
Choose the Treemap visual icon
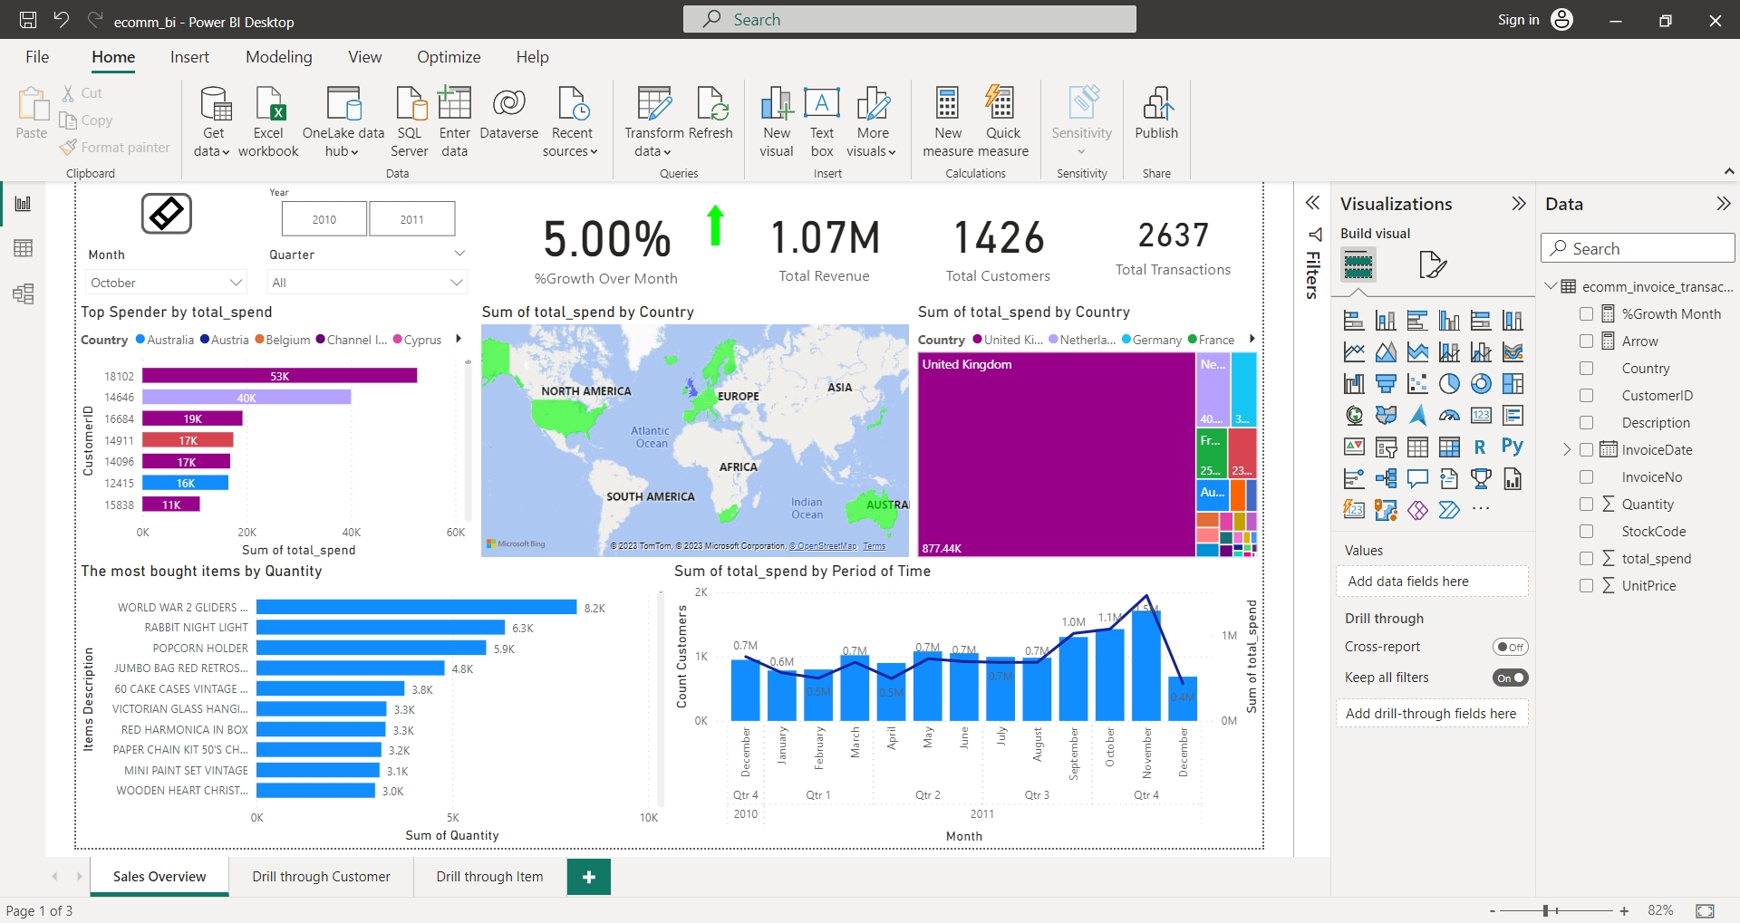(1513, 384)
